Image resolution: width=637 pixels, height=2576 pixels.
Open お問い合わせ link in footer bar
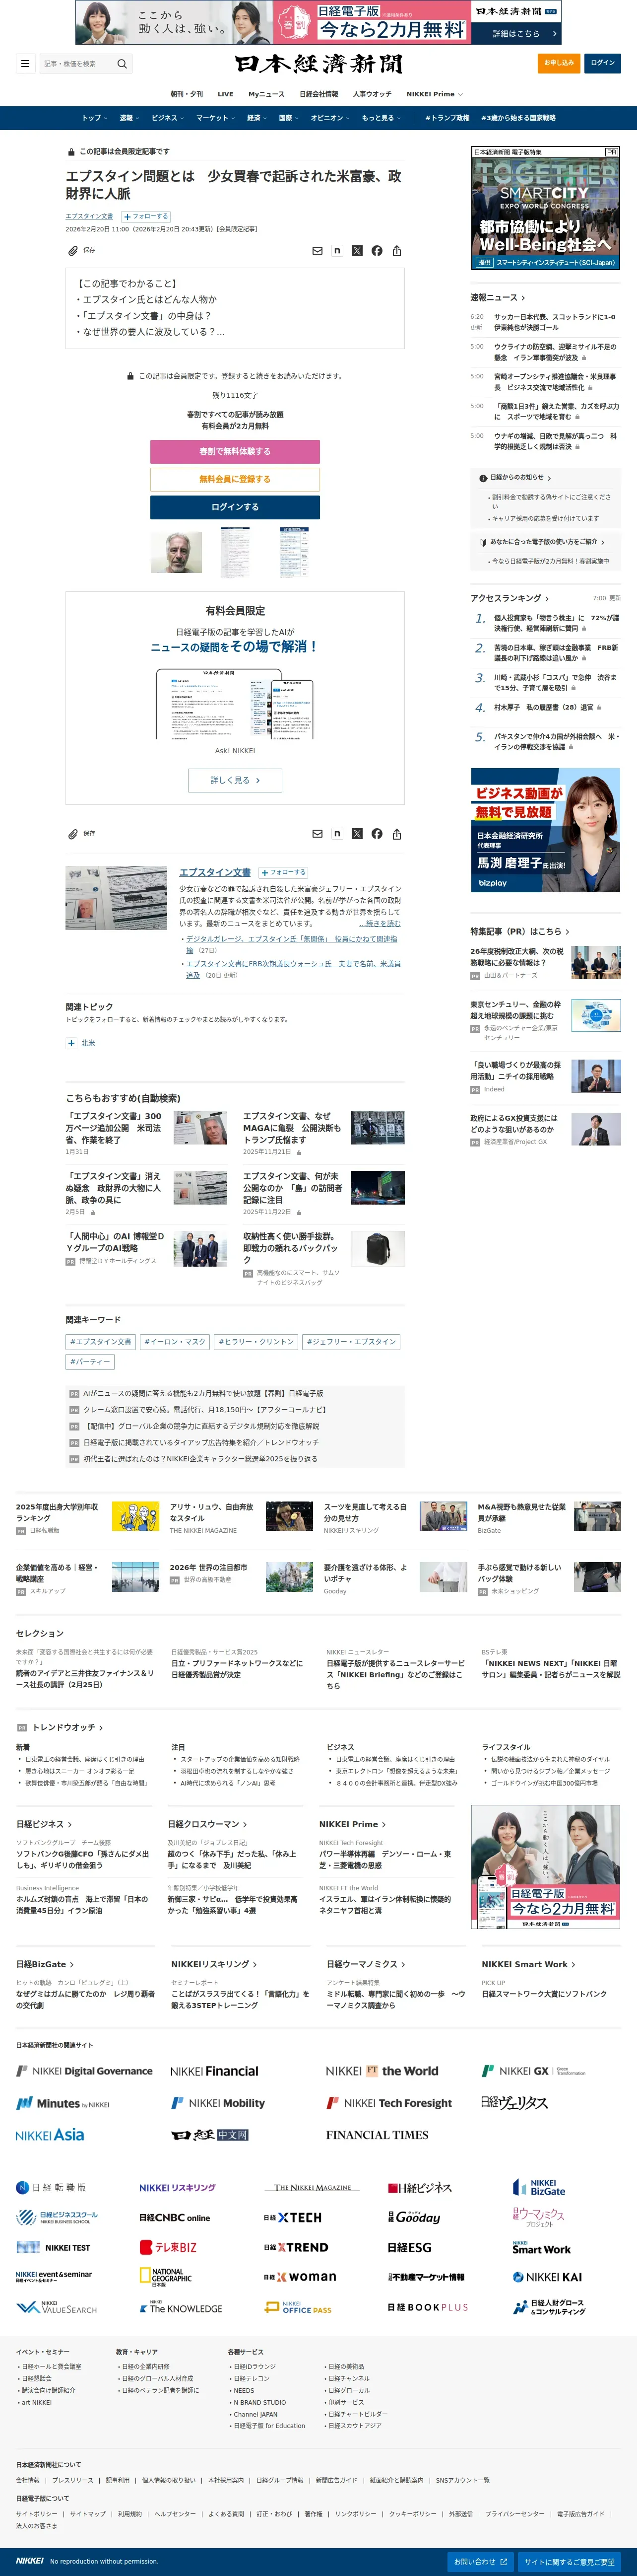point(480,2561)
